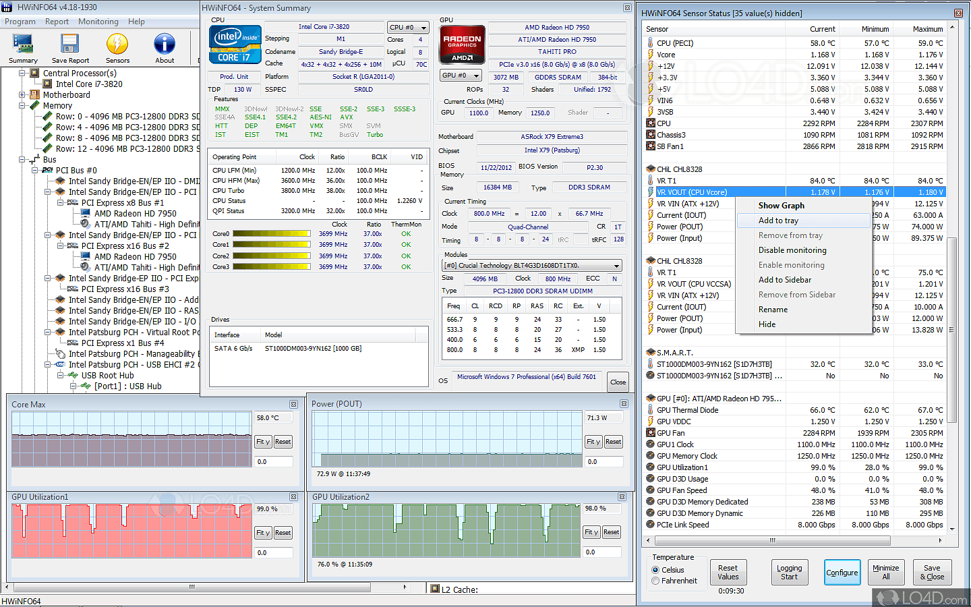Click Reset in Power (POUT) graph

(613, 442)
